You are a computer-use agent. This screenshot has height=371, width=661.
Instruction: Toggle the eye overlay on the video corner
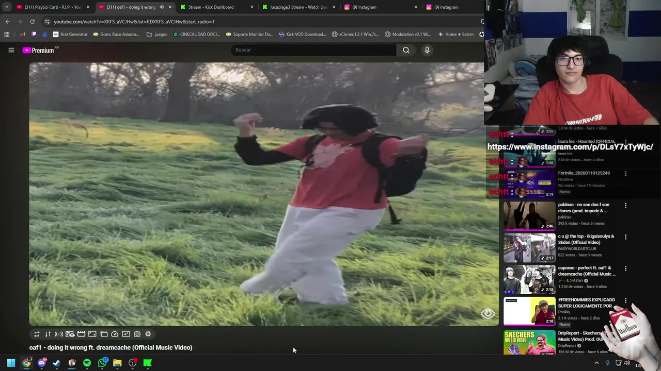[x=488, y=313]
